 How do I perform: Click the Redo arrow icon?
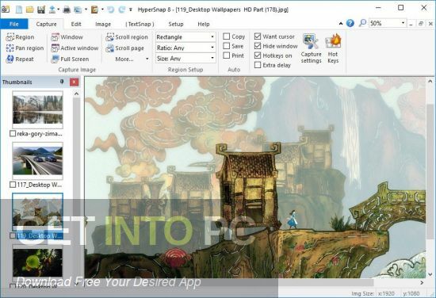click(122, 10)
